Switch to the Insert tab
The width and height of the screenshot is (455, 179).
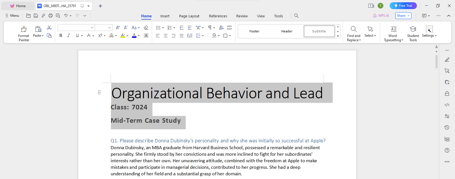tap(165, 16)
